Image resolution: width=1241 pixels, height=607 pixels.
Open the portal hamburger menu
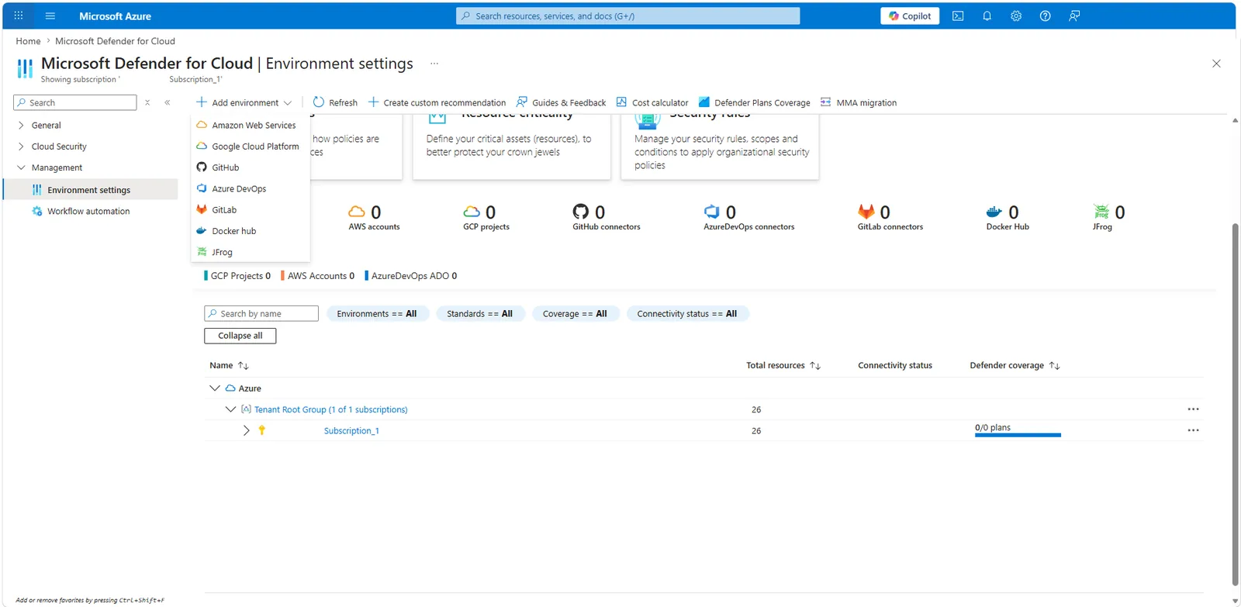tap(50, 16)
